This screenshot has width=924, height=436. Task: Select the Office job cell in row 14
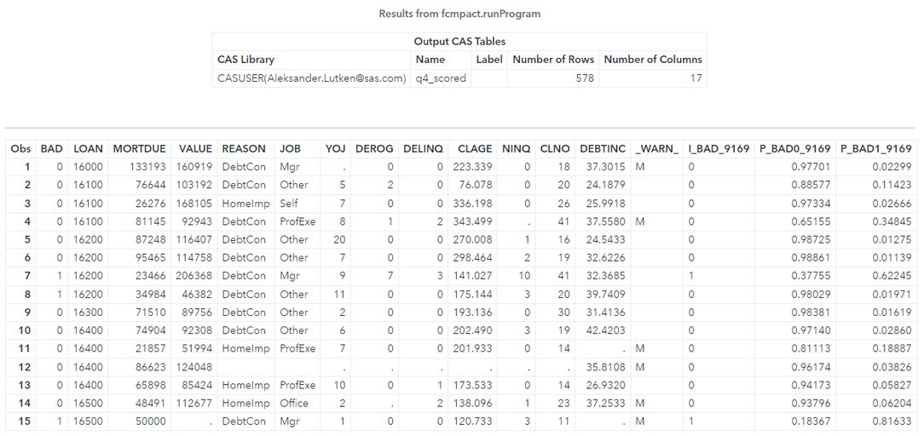[x=293, y=404]
